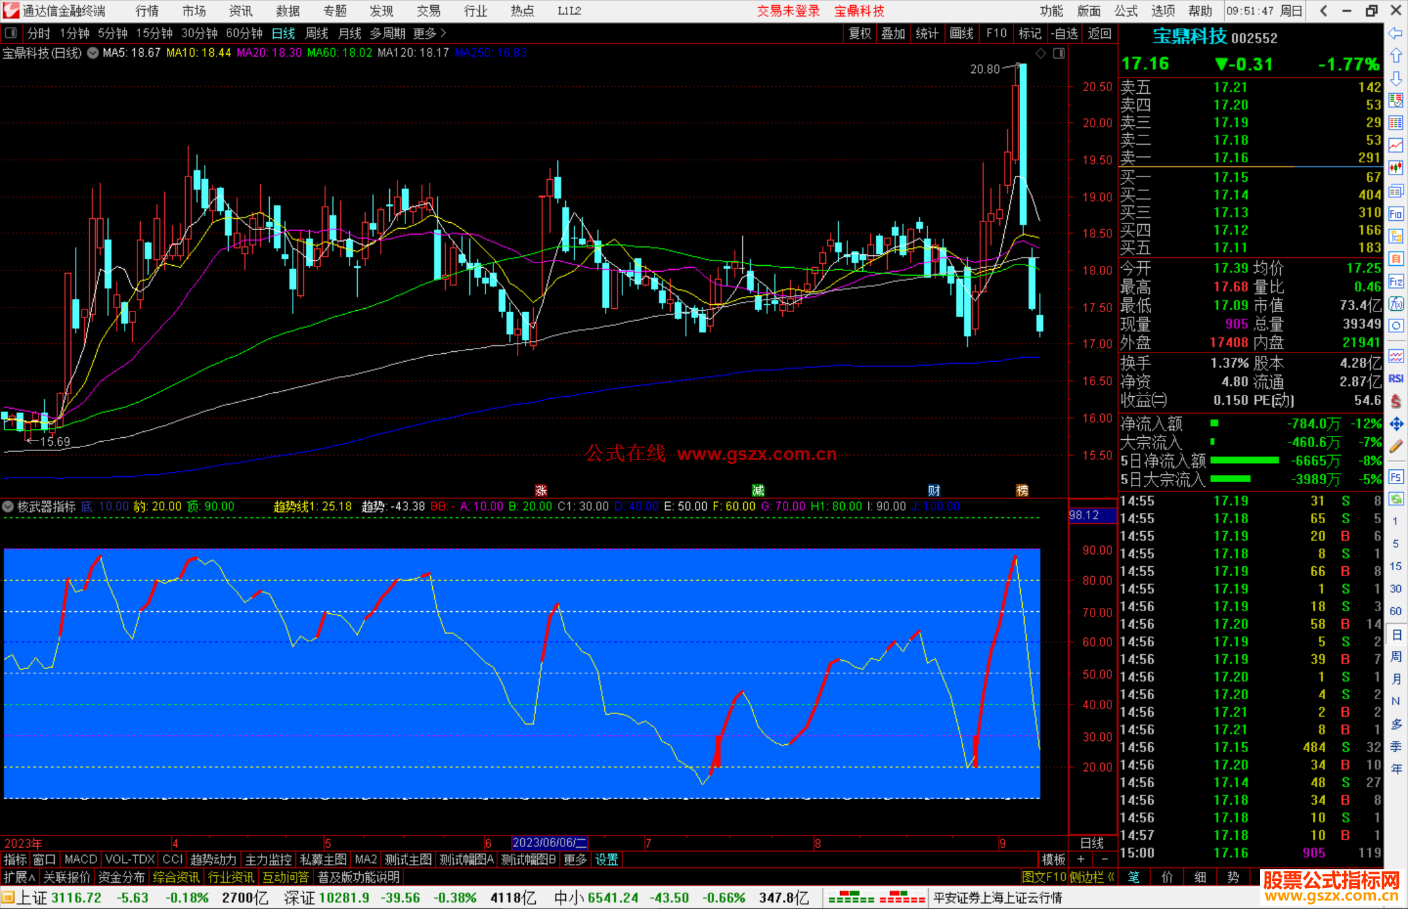
Task: Select the pencil drawing tool icon
Action: coord(1396,446)
